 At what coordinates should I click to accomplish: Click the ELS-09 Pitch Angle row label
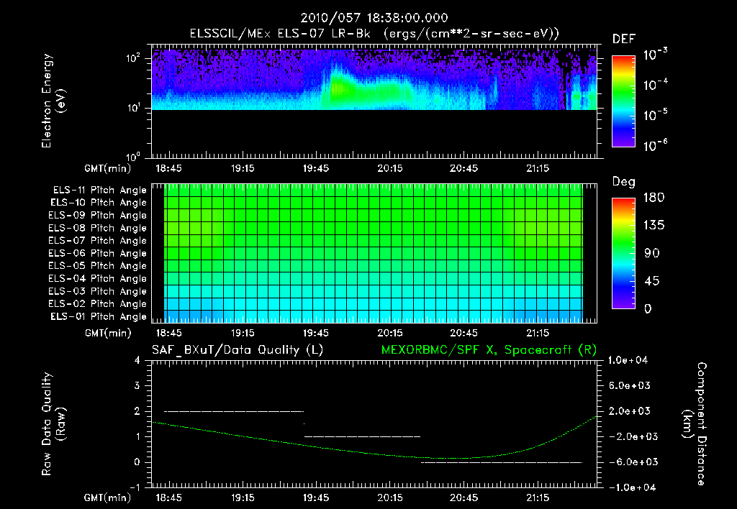coord(98,216)
